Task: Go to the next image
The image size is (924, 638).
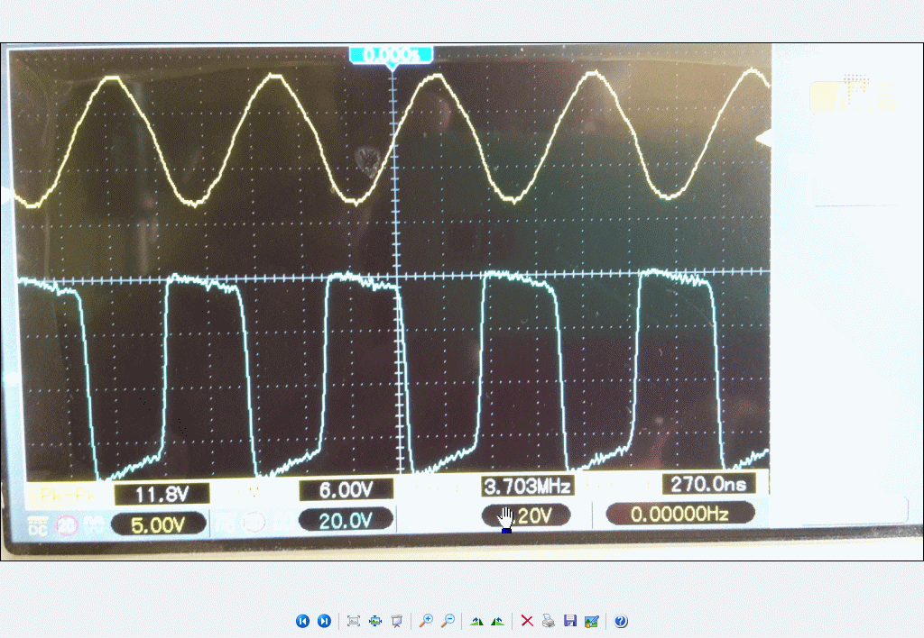Action: pyautogui.click(x=324, y=621)
